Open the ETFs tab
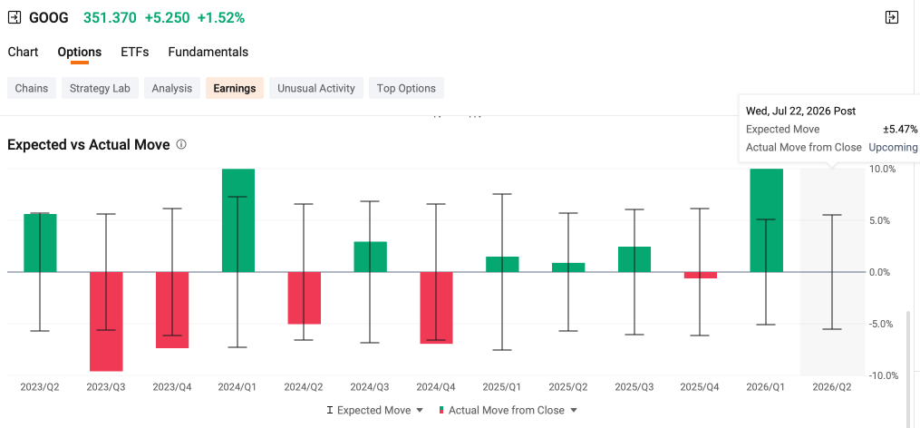The height and width of the screenshot is (428, 920). point(135,52)
